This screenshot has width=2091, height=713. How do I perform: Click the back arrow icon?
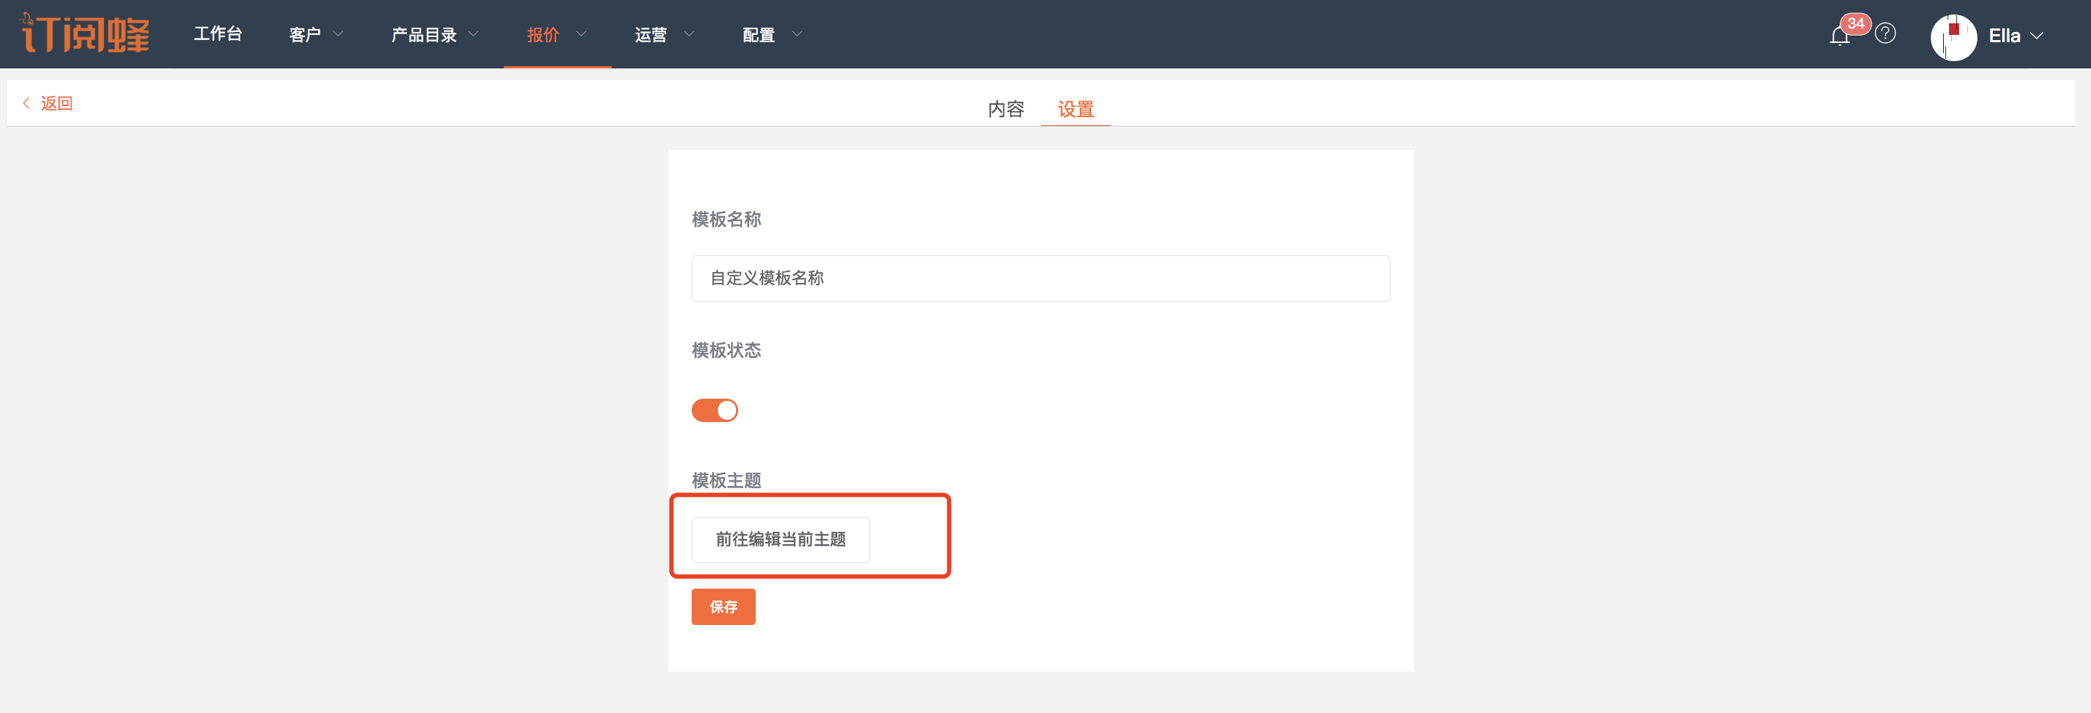tap(27, 103)
